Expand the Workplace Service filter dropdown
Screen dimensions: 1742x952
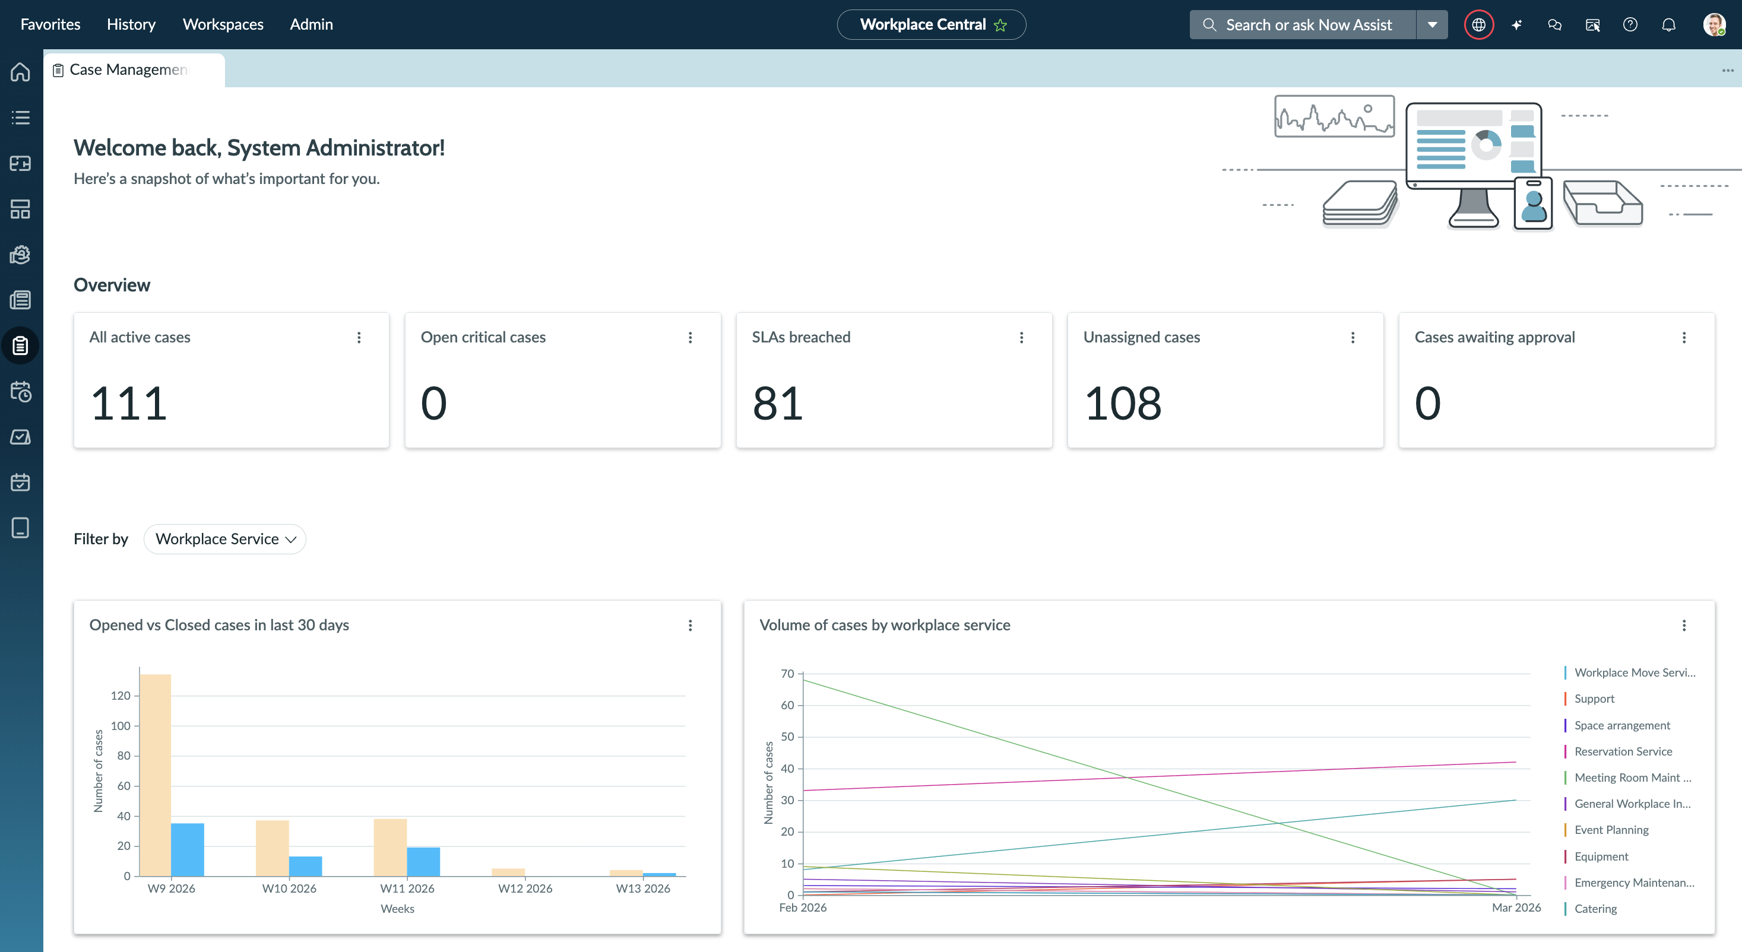(225, 539)
